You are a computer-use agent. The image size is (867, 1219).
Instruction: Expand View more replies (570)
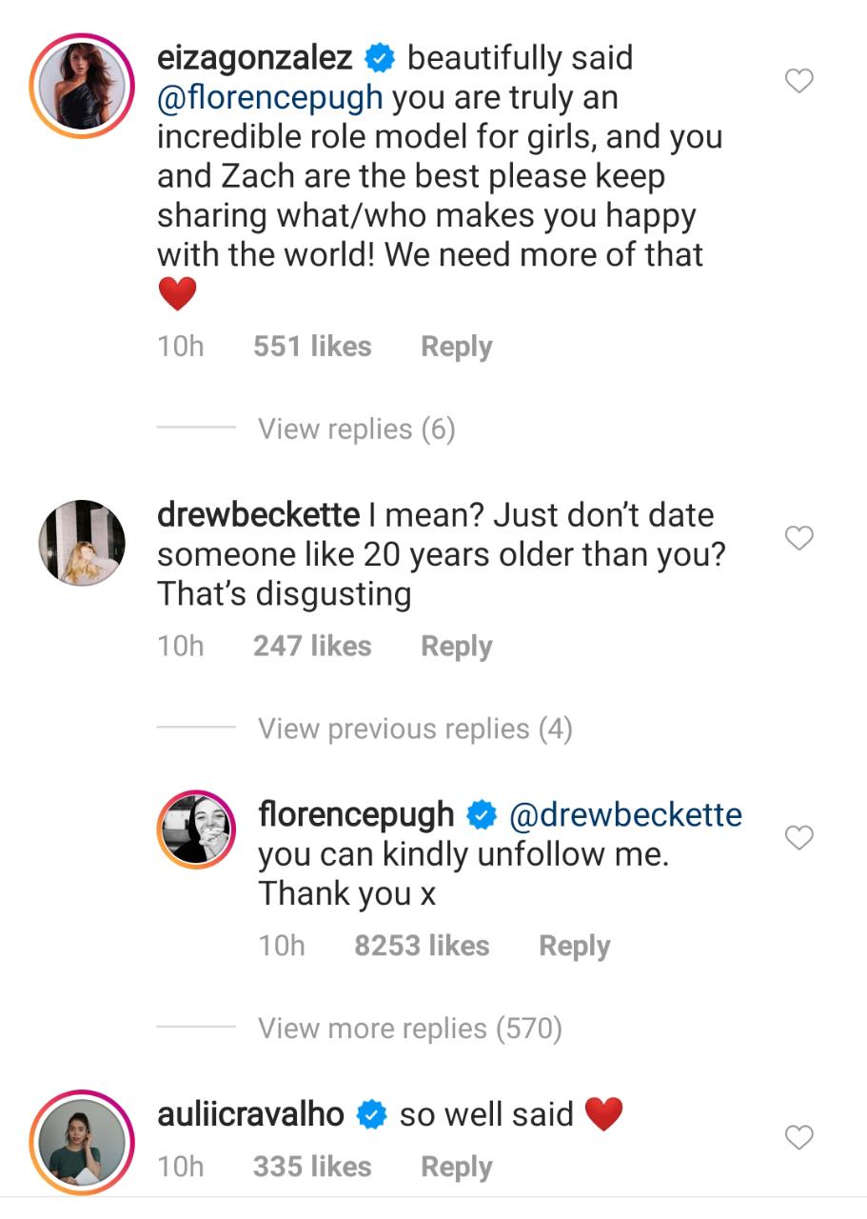409,1029
